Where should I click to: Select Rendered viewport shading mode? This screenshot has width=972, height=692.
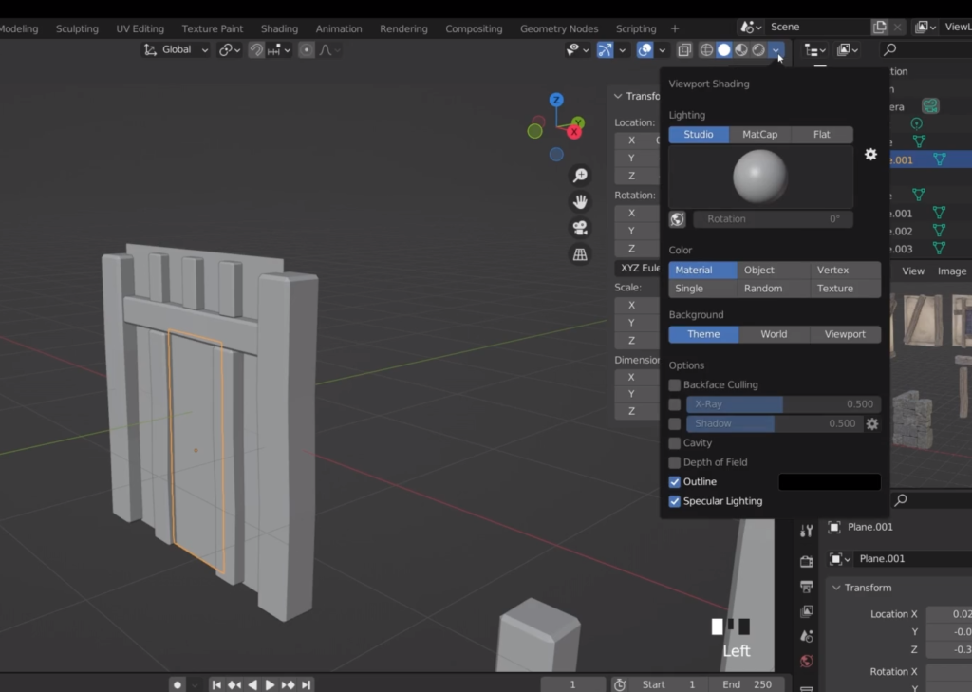[758, 50]
